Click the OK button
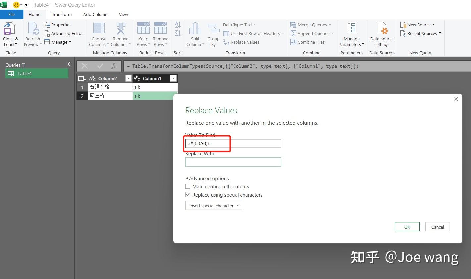This screenshot has height=279, width=471. click(407, 227)
